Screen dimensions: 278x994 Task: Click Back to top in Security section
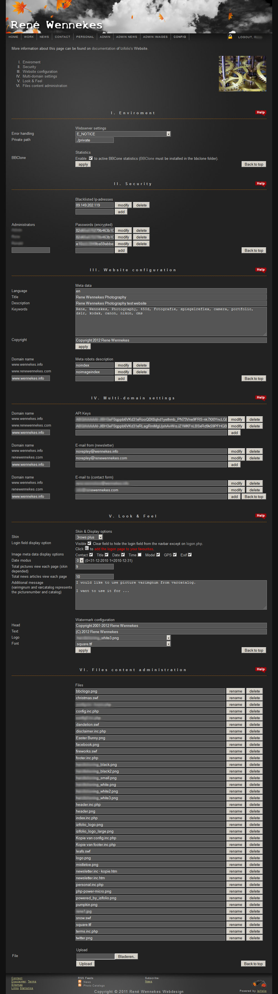254,250
